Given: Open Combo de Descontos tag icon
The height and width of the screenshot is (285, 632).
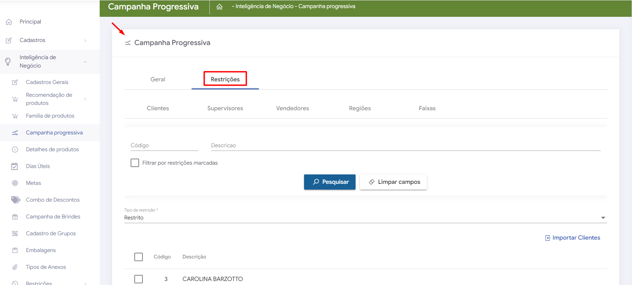Looking at the screenshot, I should click(x=15, y=200).
